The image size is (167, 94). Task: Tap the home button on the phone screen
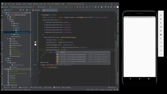(140, 79)
